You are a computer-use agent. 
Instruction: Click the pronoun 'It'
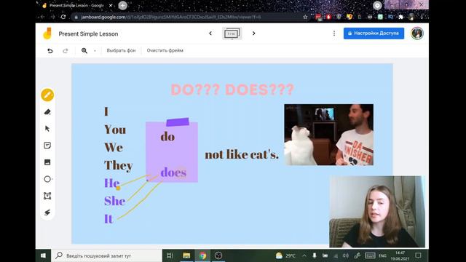(108, 219)
